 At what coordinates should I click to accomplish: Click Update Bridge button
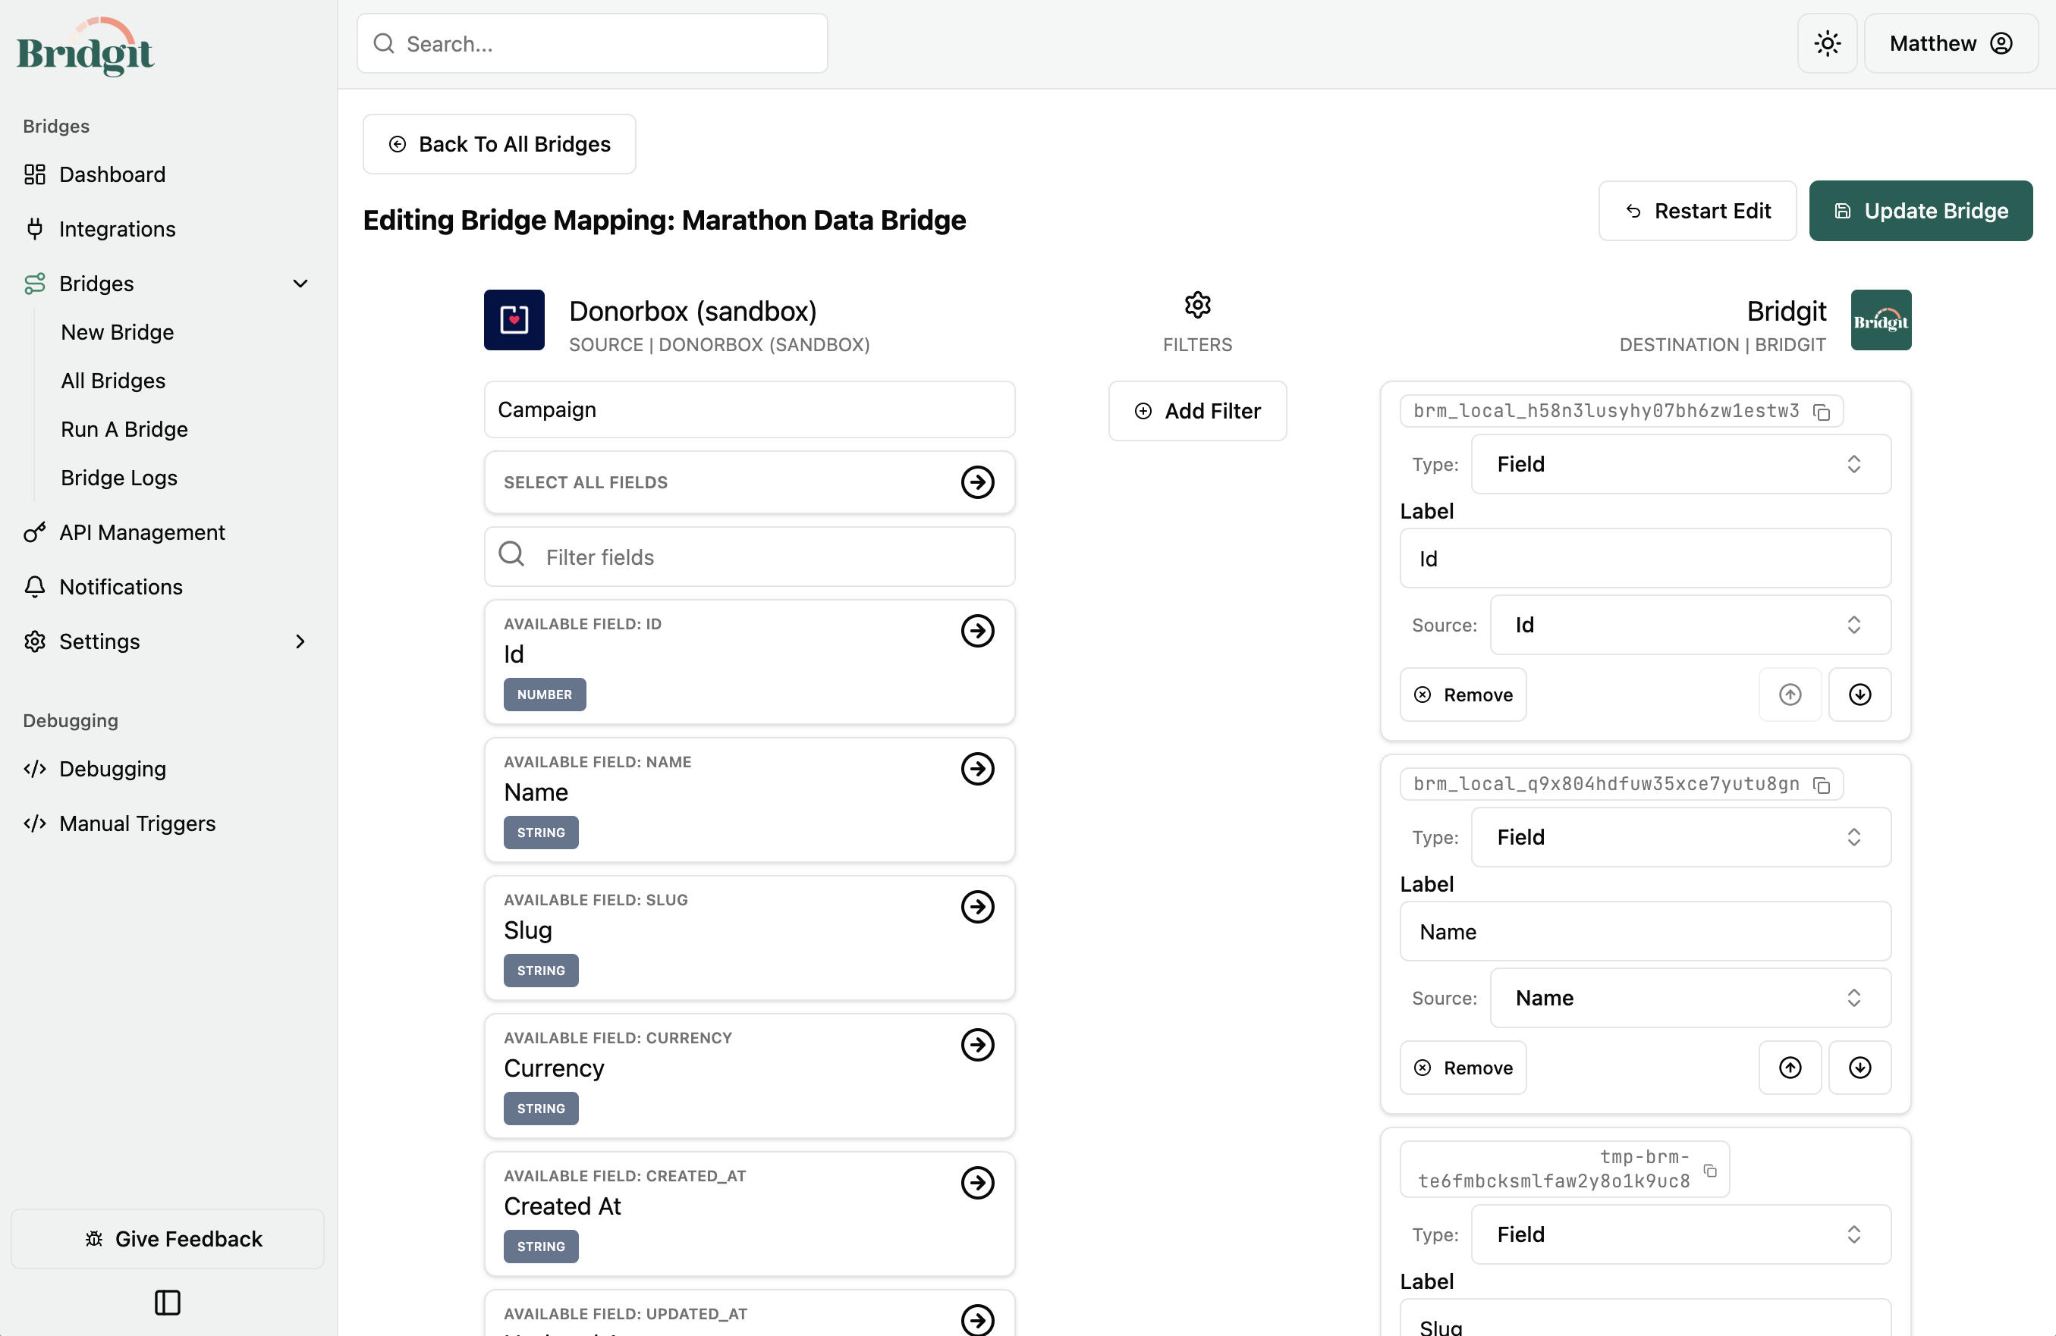pos(1919,211)
